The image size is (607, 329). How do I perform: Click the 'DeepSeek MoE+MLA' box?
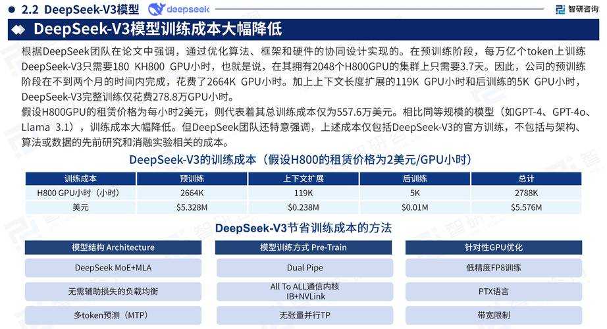113,268
